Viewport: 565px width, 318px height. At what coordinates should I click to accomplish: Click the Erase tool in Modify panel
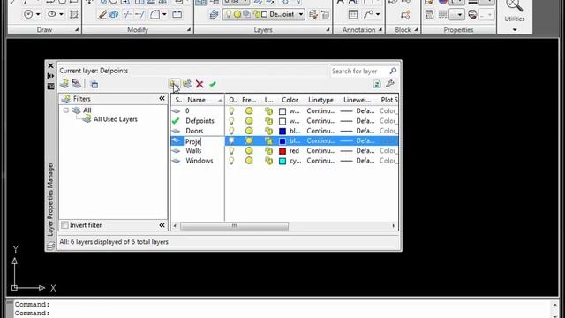(x=102, y=14)
